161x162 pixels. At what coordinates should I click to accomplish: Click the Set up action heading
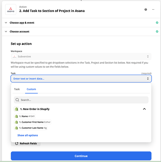(21, 44)
